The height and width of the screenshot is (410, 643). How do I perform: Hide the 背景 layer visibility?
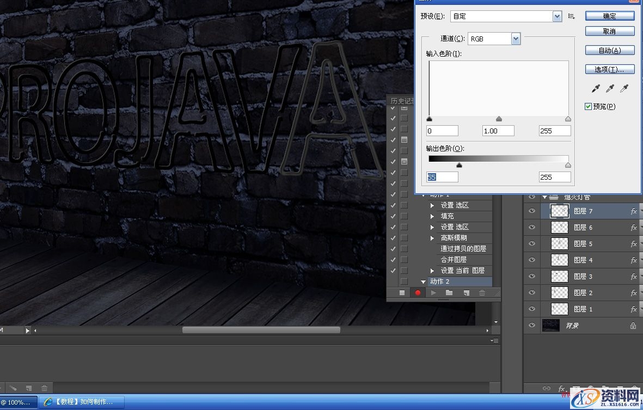[x=532, y=326]
